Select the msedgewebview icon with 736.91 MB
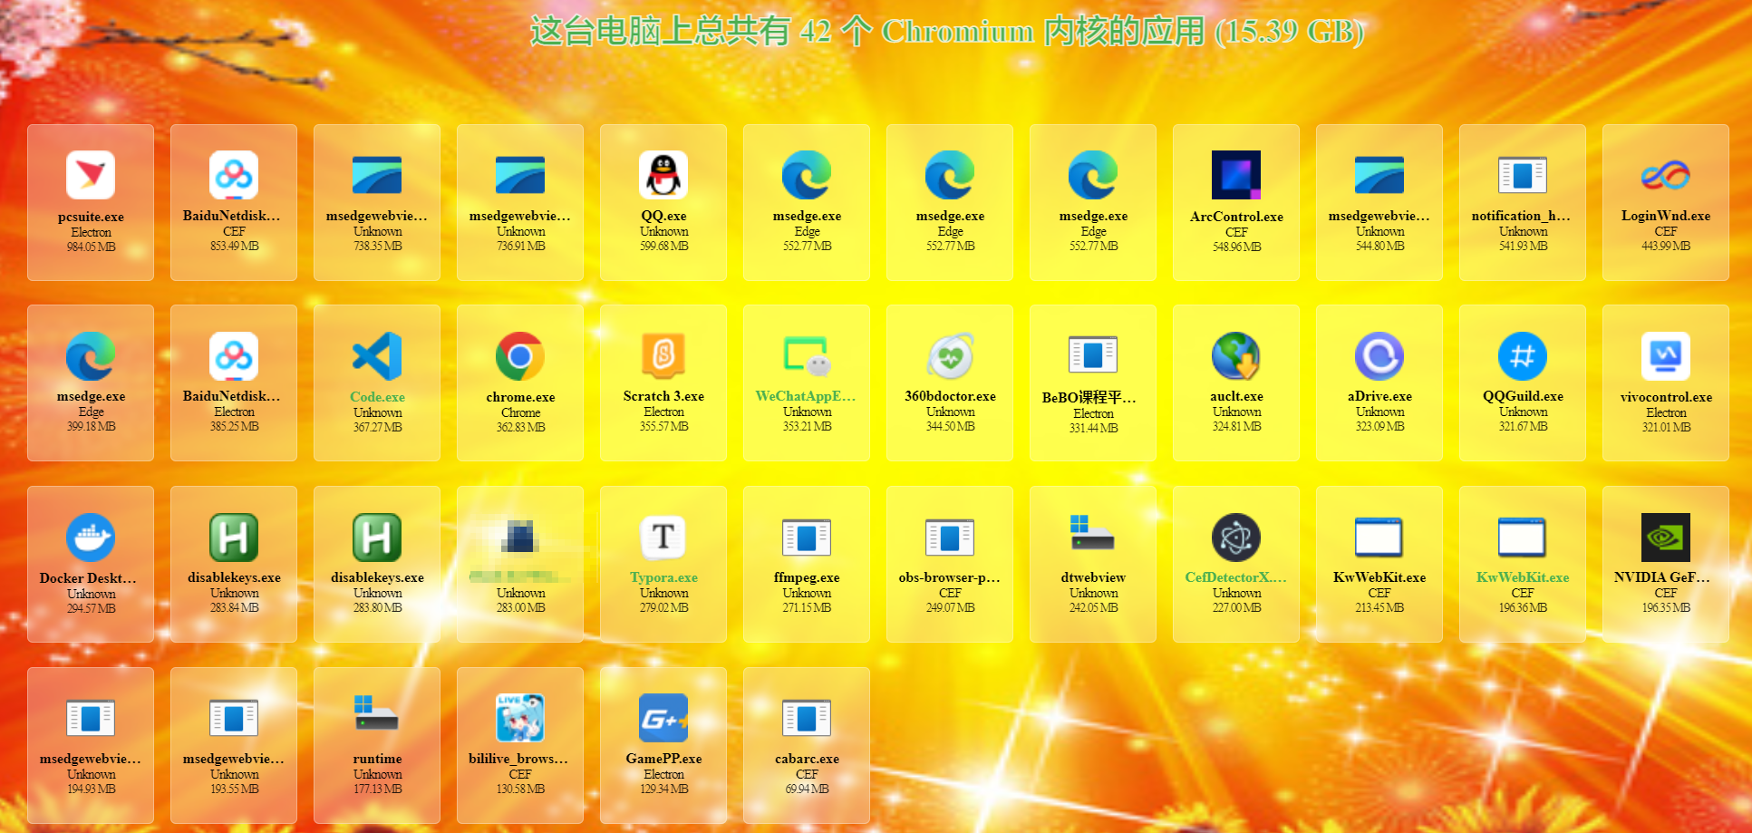Image resolution: width=1752 pixels, height=833 pixels. tap(520, 175)
